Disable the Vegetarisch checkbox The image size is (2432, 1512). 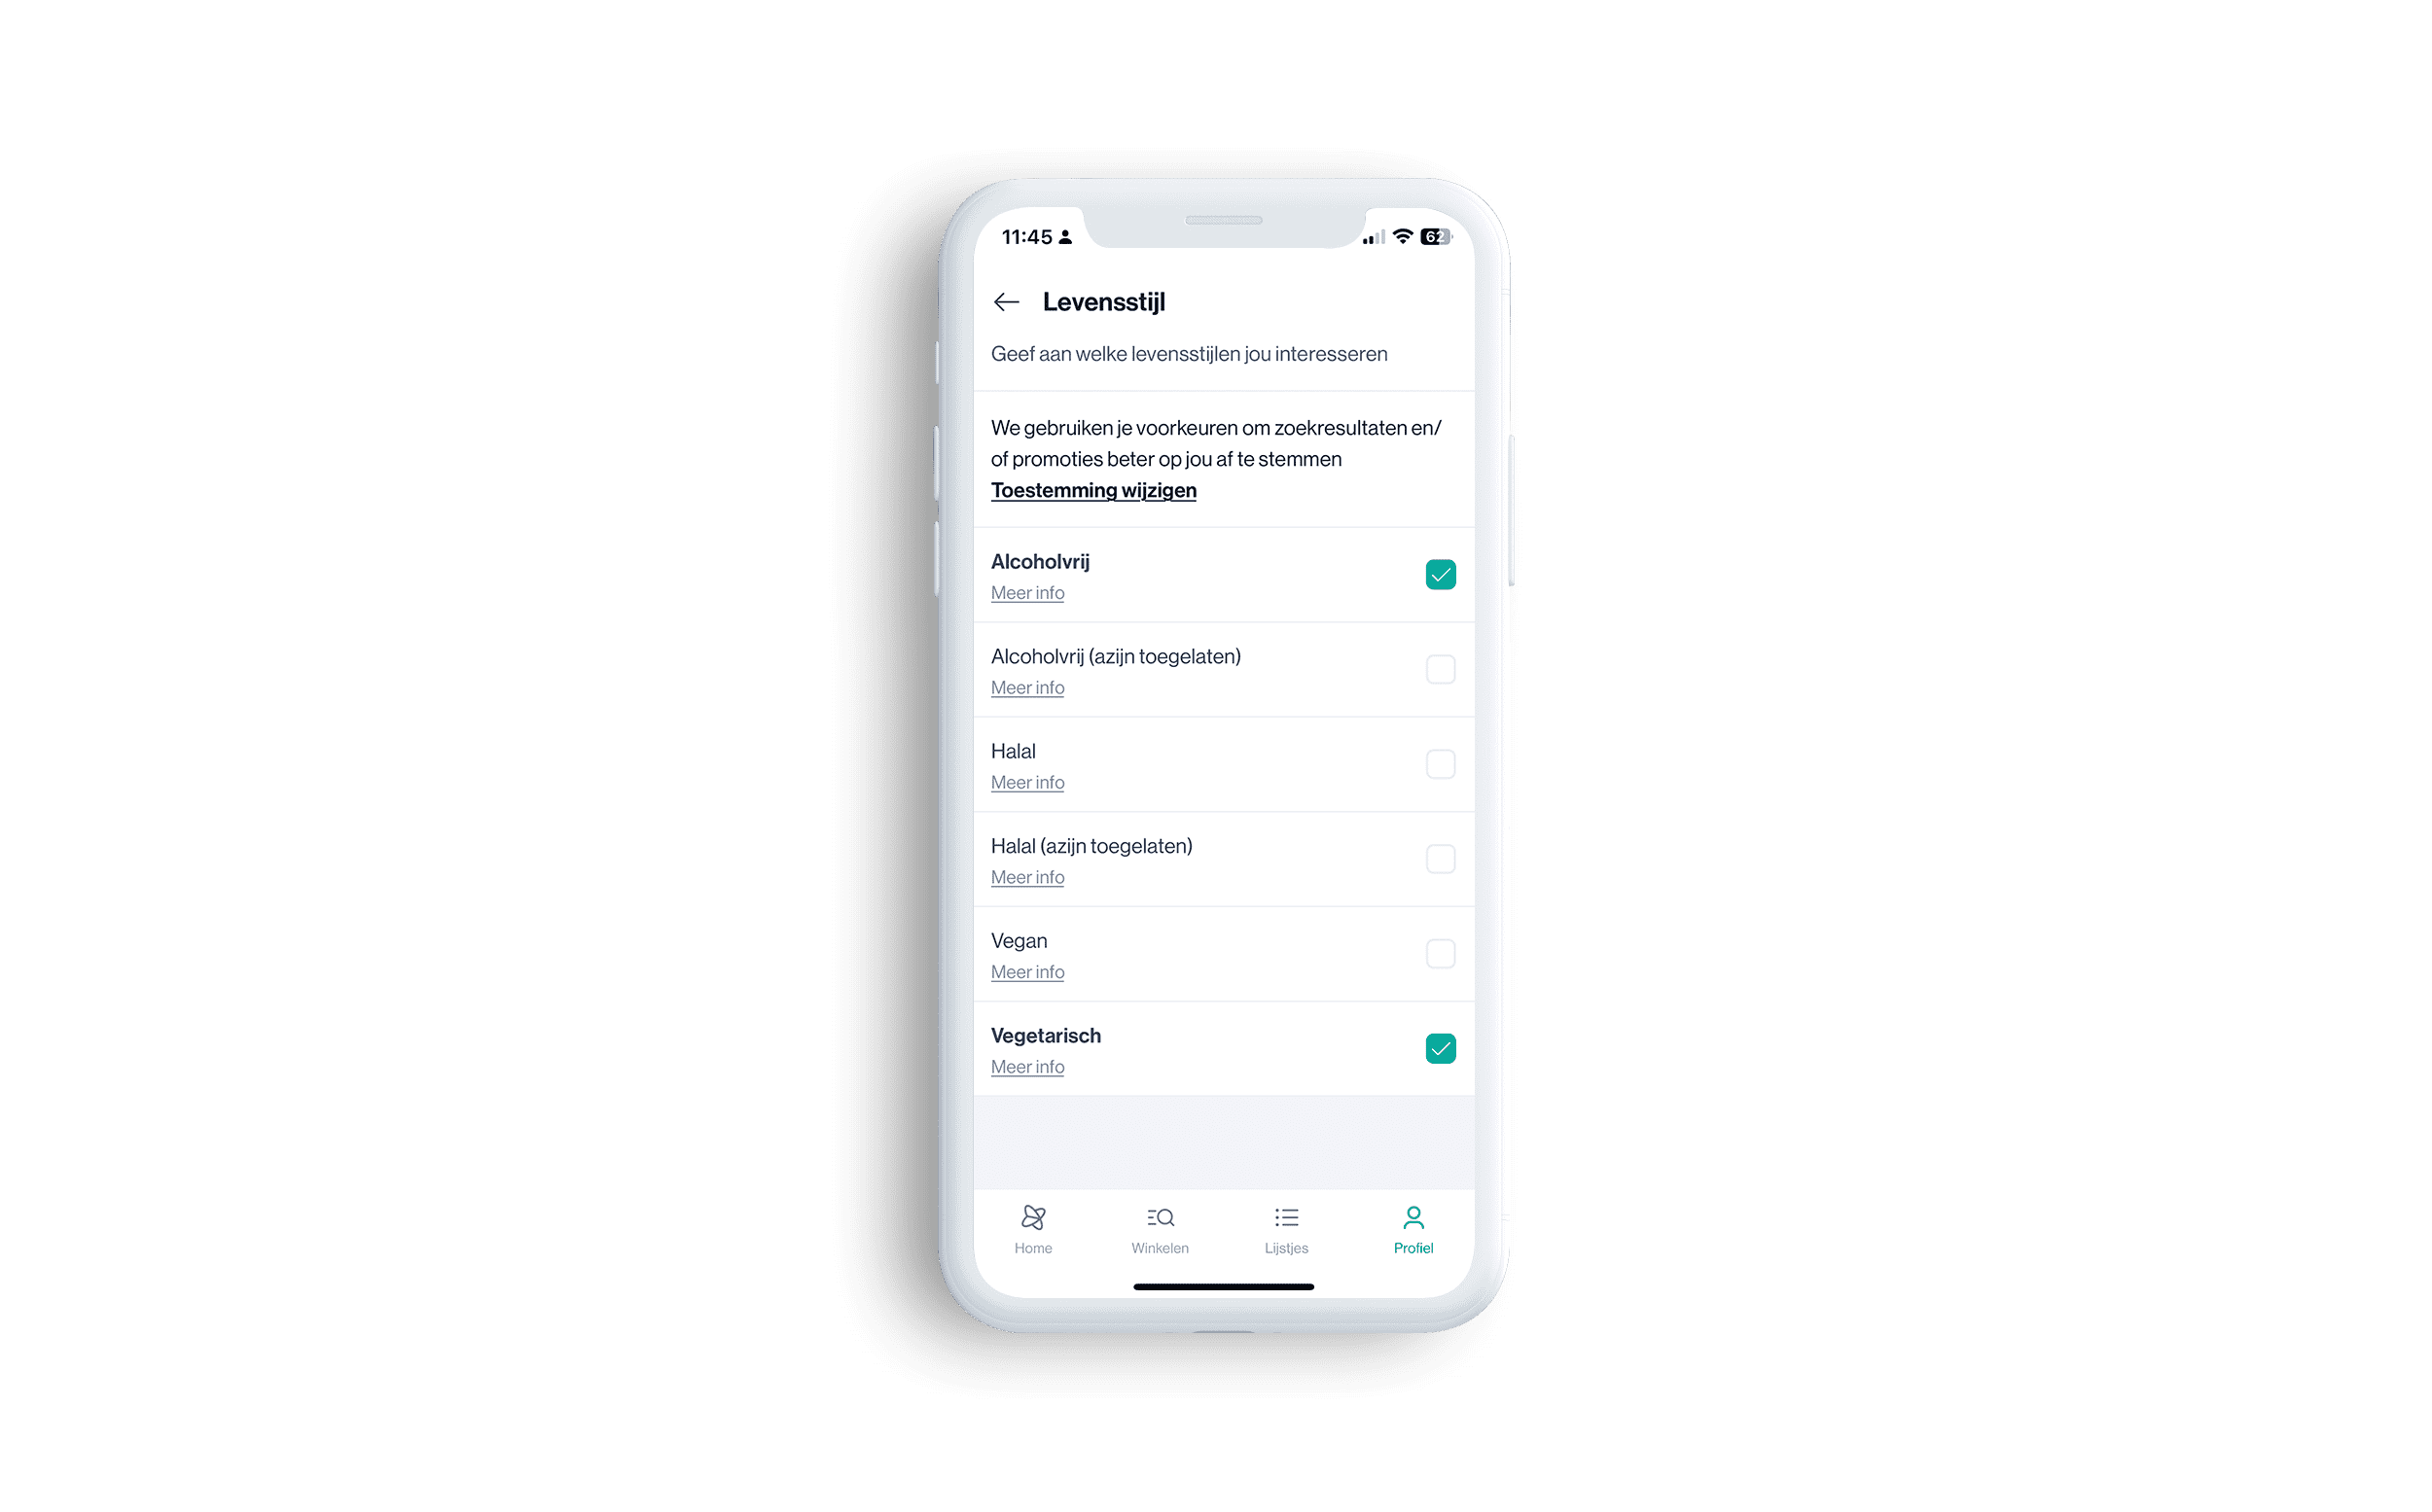[1439, 1048]
